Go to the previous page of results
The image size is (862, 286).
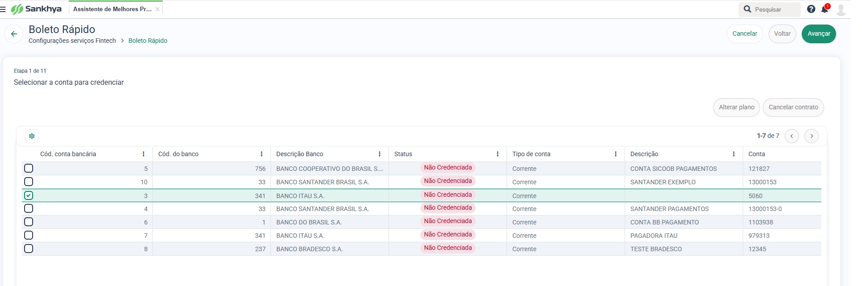(x=792, y=136)
